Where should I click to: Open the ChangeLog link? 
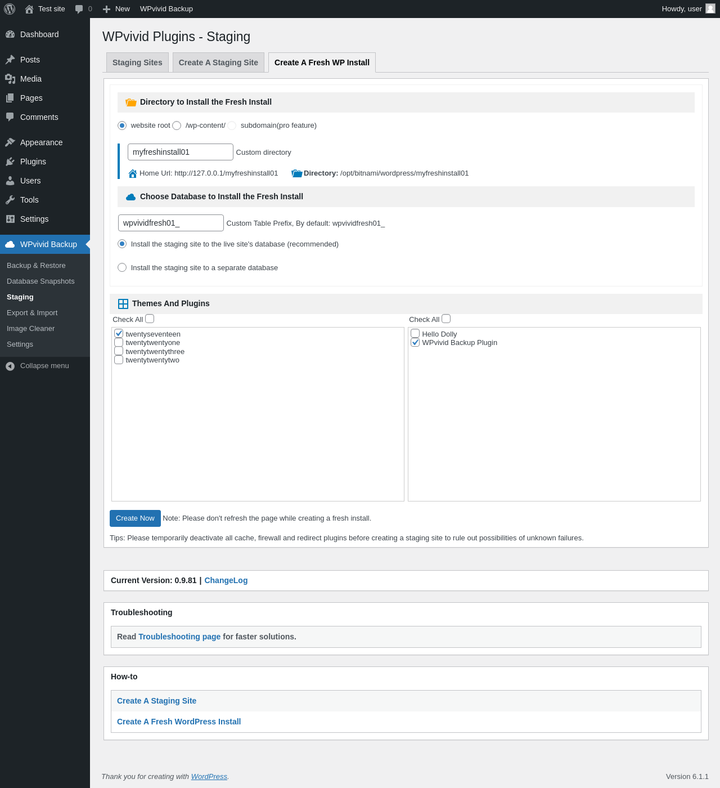click(x=226, y=580)
